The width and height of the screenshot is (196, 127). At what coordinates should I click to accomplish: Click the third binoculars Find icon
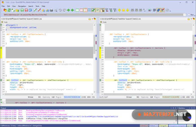[141, 10]
